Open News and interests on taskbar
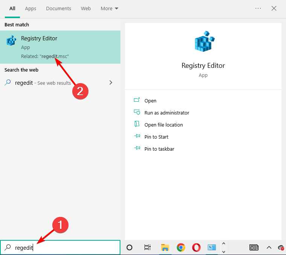Screen dimensions: 286x255 tap(254, 247)
